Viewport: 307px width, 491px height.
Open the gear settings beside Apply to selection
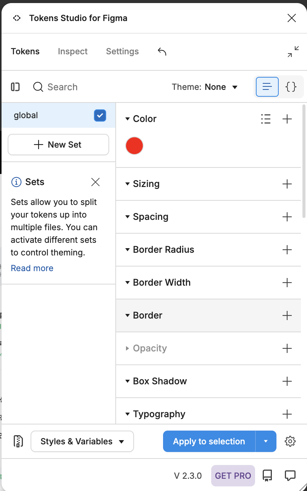pyautogui.click(x=290, y=441)
